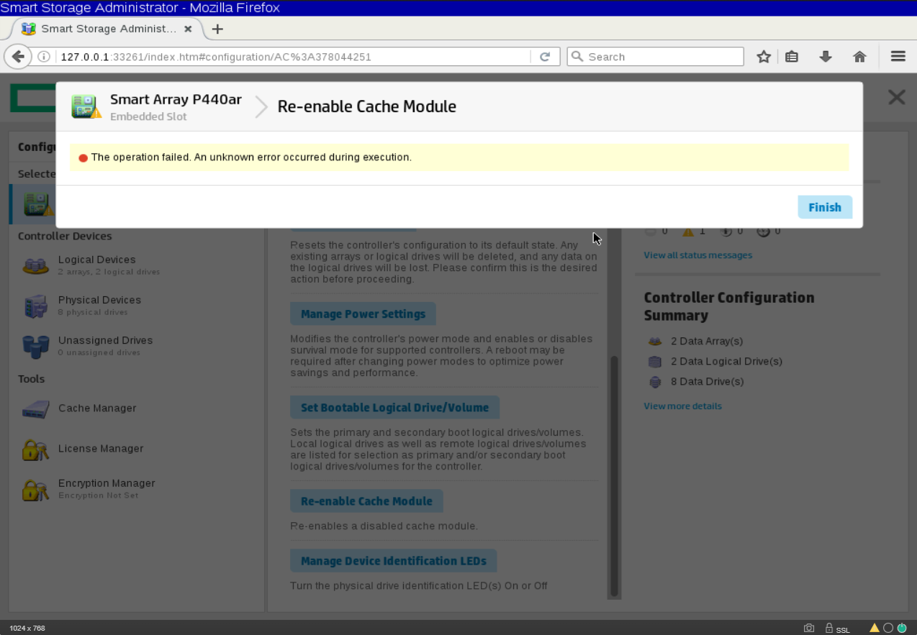Open View more details link
917x635 pixels.
682,406
